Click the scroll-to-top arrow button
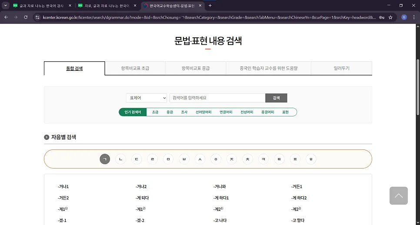Screen dimensions: 420x225 pos(399,195)
